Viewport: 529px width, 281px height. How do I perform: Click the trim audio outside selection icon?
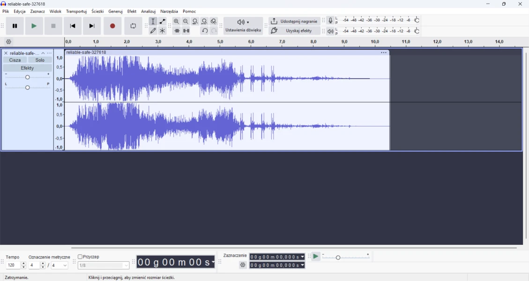click(177, 31)
